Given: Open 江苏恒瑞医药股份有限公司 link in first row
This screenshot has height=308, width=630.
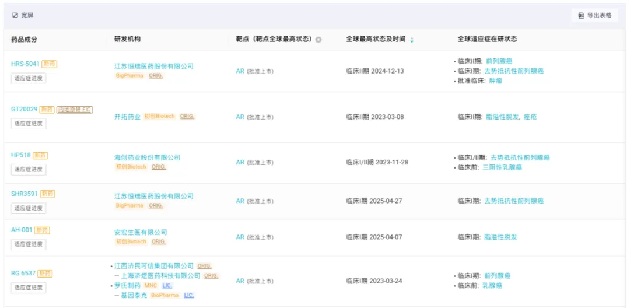Looking at the screenshot, I should (153, 66).
